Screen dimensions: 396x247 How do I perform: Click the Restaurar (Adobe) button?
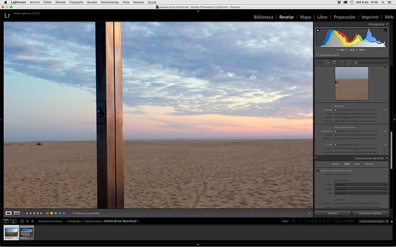pos(370,213)
